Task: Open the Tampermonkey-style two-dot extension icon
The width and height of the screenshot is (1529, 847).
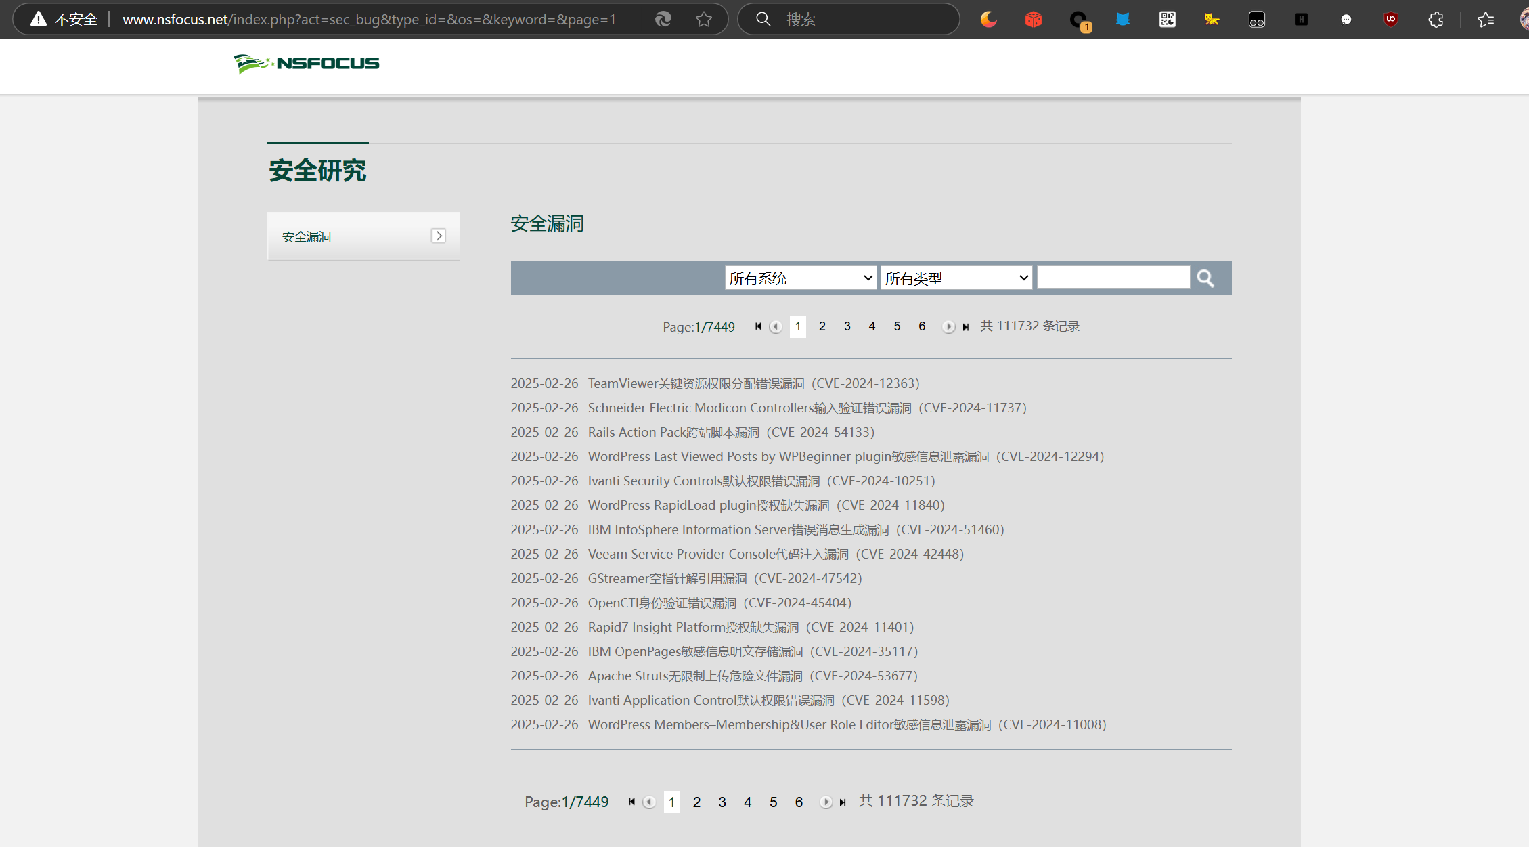Action: pyautogui.click(x=1257, y=20)
